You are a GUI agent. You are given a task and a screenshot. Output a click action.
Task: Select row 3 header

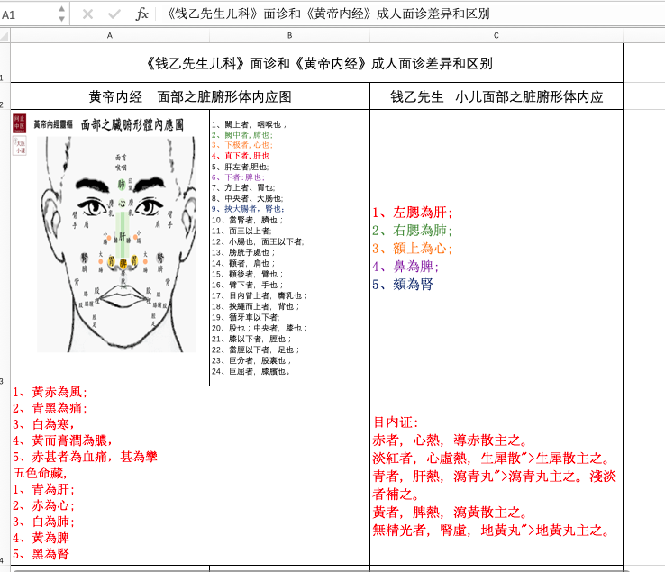[5, 248]
